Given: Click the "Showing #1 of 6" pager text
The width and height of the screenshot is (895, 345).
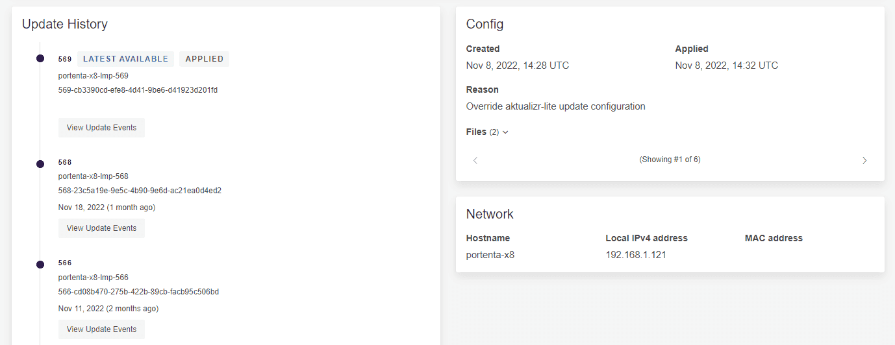Looking at the screenshot, I should click(670, 160).
